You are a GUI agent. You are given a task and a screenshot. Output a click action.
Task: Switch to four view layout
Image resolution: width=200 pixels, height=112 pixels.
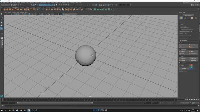coord(2,41)
